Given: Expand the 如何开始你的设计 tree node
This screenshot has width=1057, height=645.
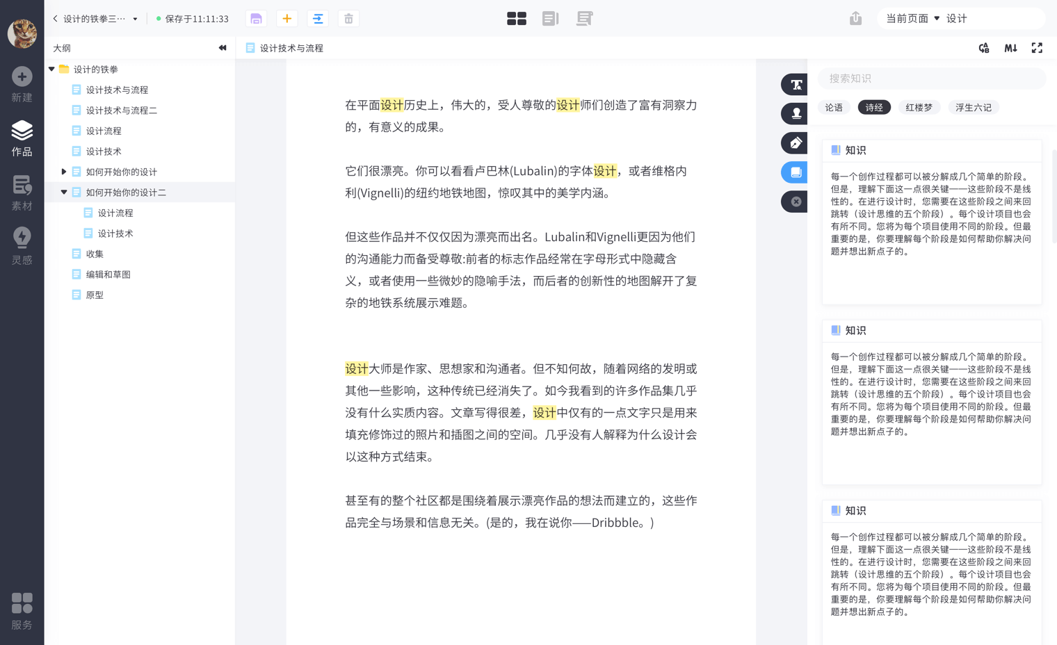Looking at the screenshot, I should [64, 172].
